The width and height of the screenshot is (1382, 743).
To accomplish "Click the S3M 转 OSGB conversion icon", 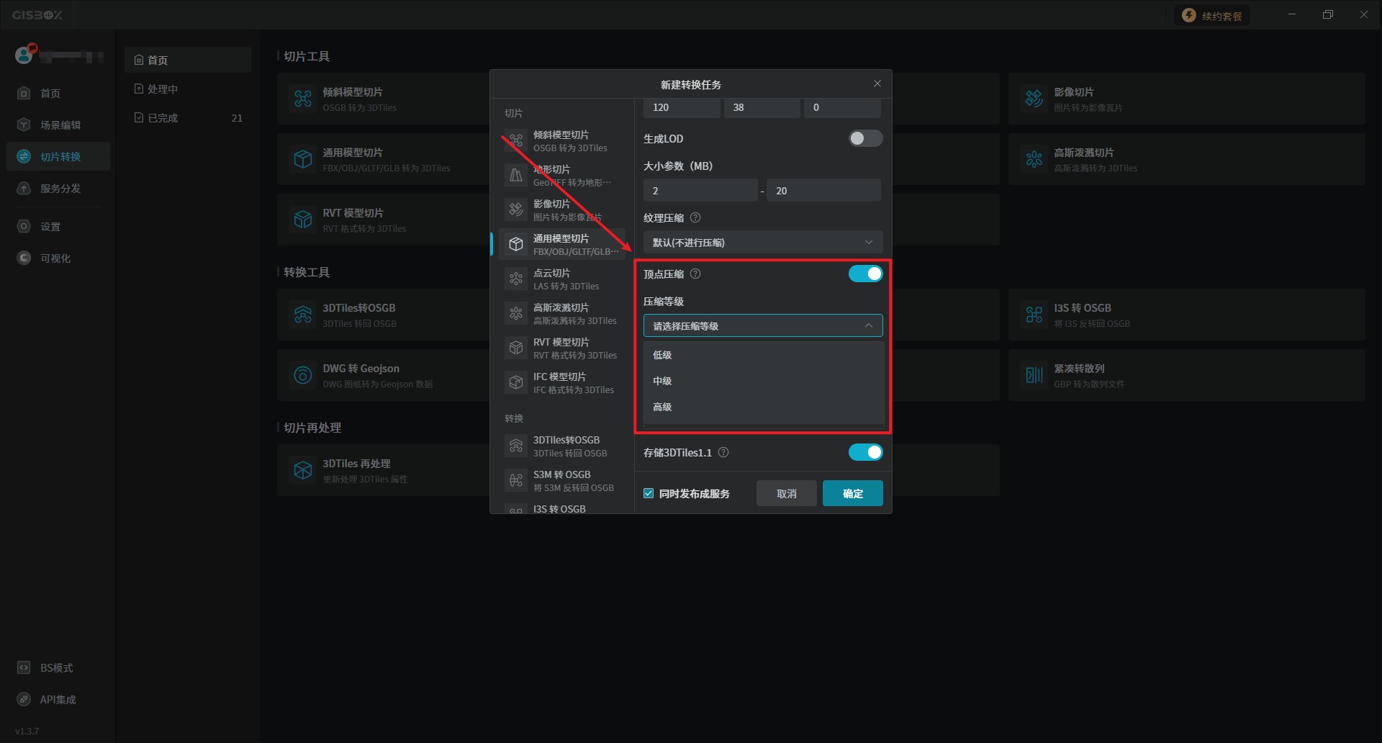I will click(516, 480).
